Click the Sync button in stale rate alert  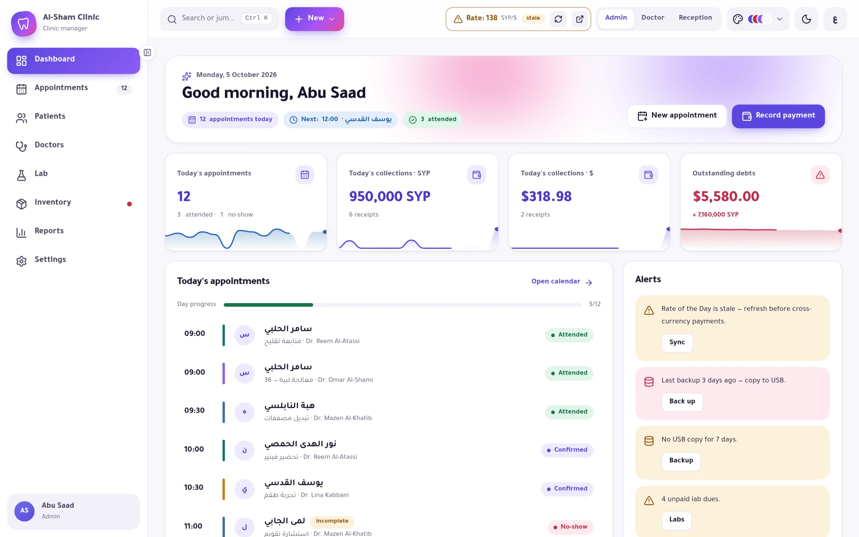677,343
